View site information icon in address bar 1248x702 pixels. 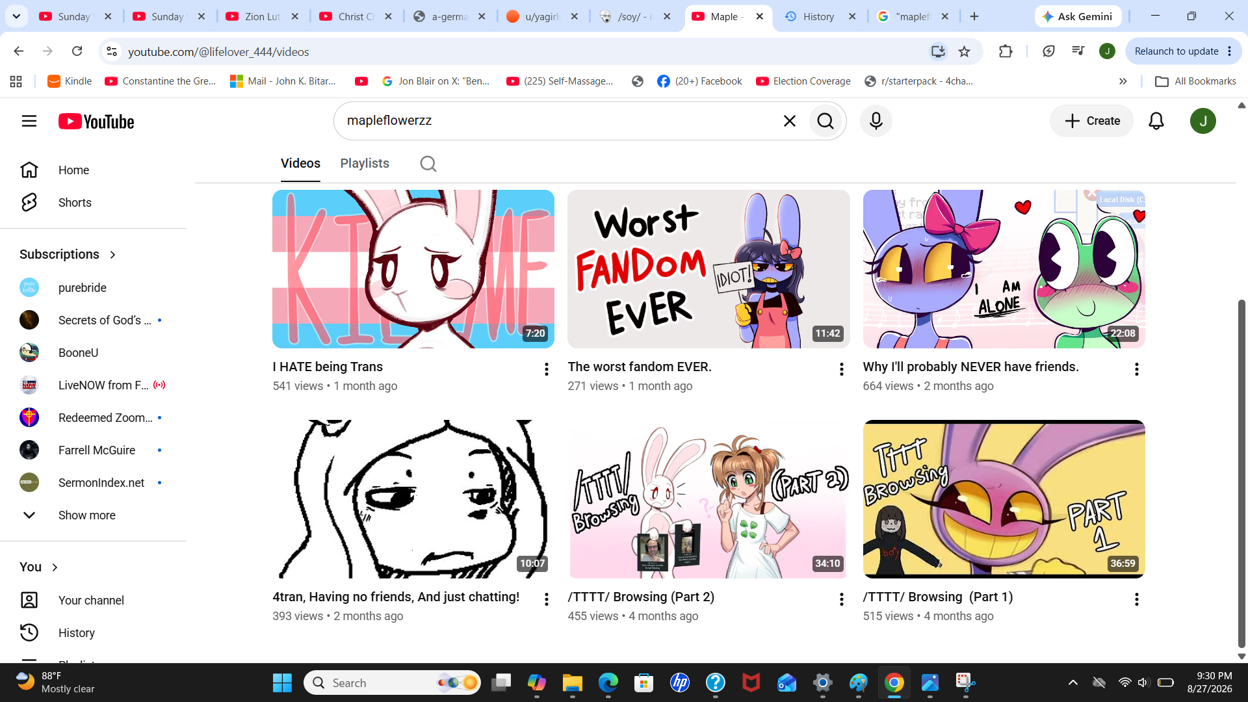pyautogui.click(x=112, y=51)
